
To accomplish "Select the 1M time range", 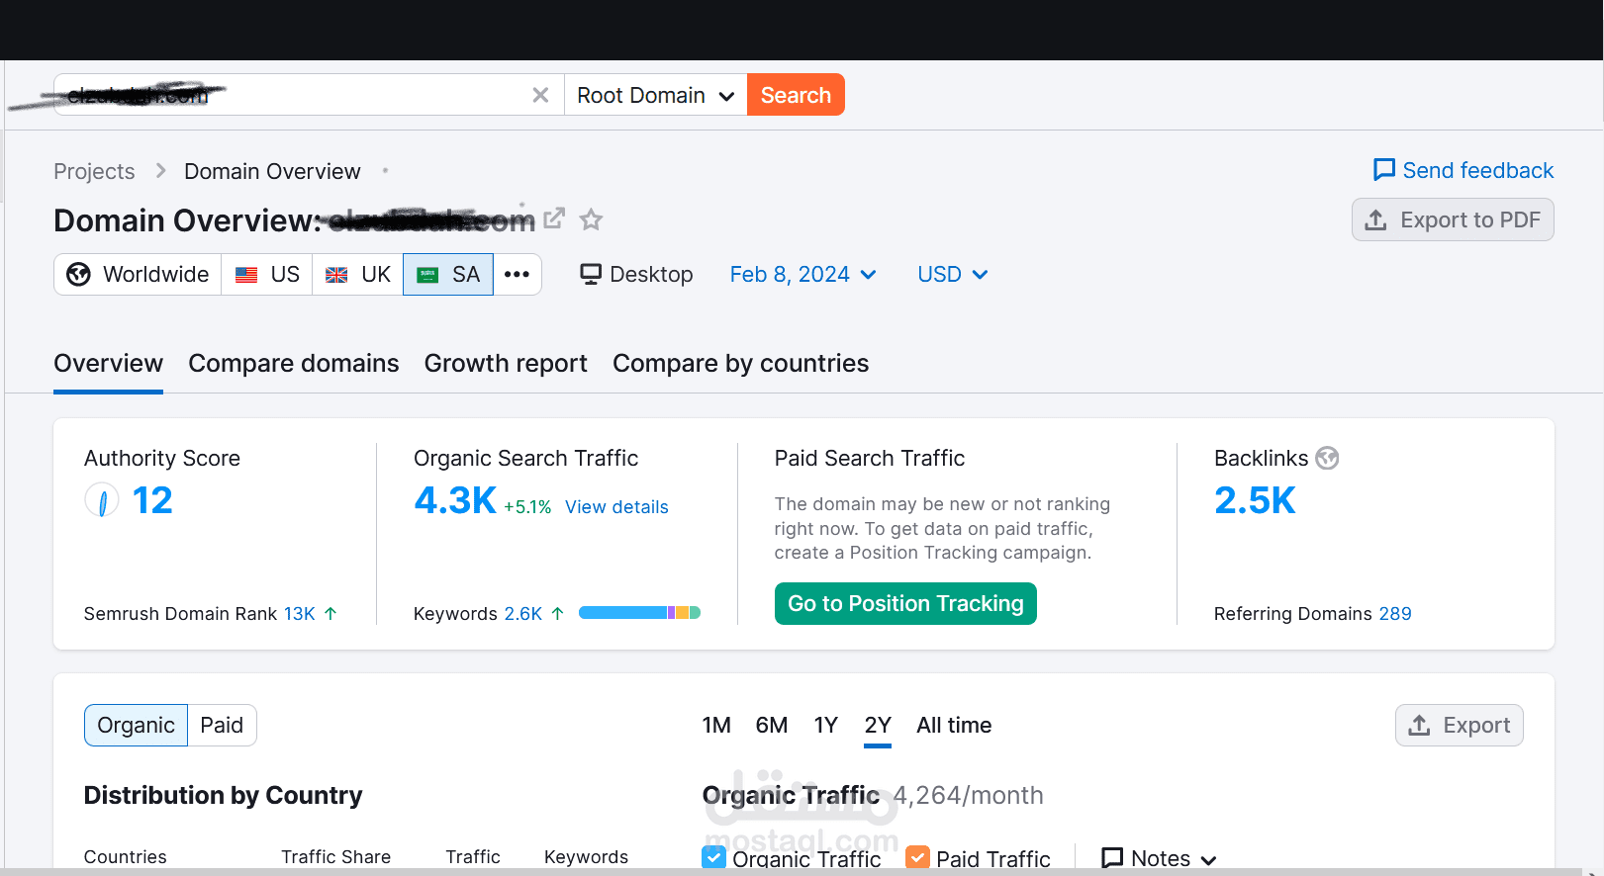I will [x=716, y=726].
